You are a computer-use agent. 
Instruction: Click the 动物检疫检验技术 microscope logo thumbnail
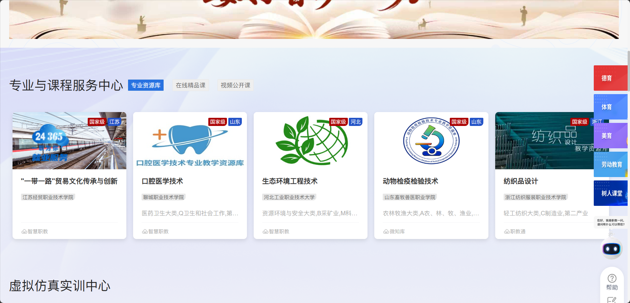point(431,141)
